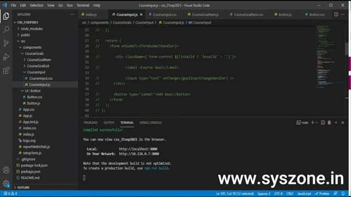Create a new terminal with plus icon
The width and height of the screenshot is (351, 197).
click(313, 123)
